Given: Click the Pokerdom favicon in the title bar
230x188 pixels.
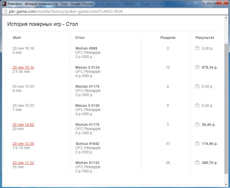Looking at the screenshot, I should point(4,4).
